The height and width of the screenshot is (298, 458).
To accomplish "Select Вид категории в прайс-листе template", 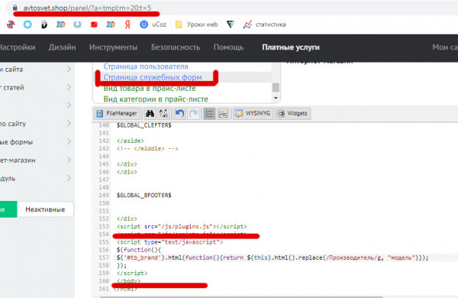I will 156,99.
